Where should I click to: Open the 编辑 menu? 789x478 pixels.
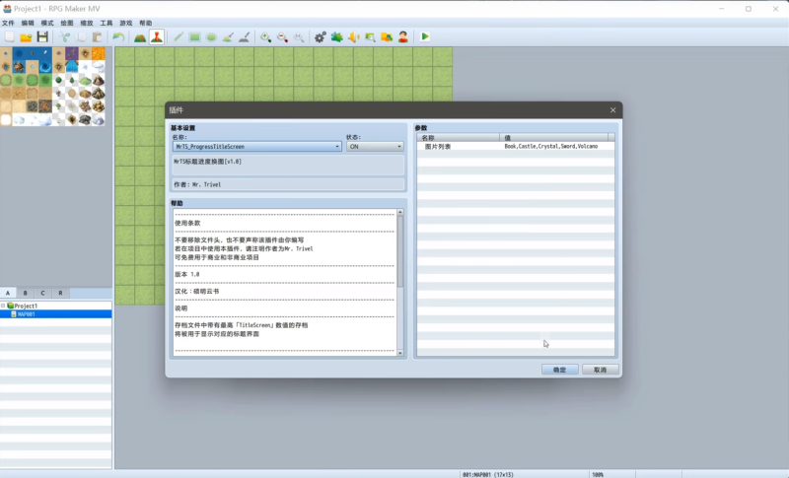pyautogui.click(x=28, y=23)
